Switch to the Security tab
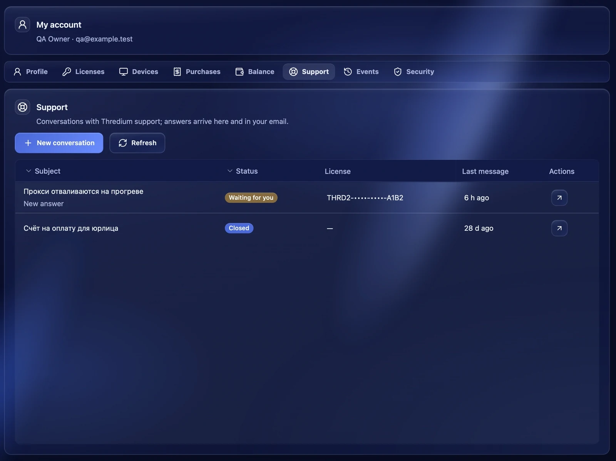 coord(414,72)
